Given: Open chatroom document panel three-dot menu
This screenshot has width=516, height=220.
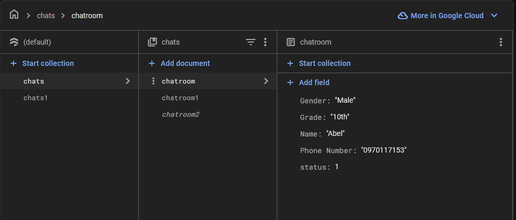Looking at the screenshot, I should 500,42.
